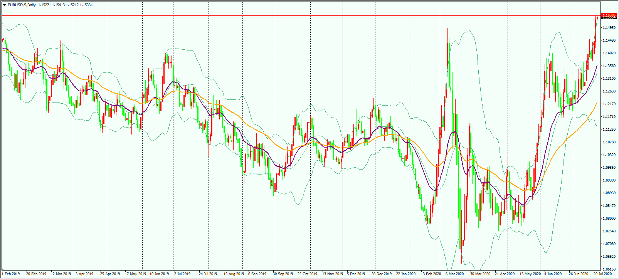
Task: Click the 10 Jun 2019 date label
Action: 160,274
